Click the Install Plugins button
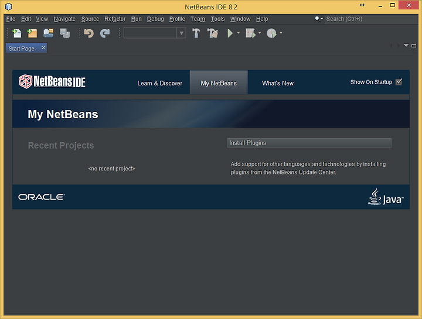This screenshot has height=319, width=422. click(309, 143)
